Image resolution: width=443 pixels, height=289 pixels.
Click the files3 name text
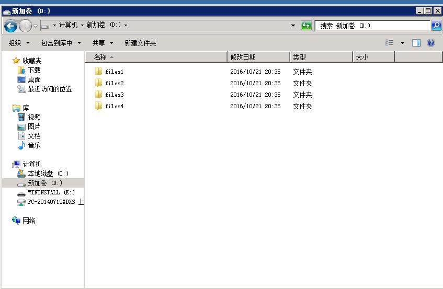pyautogui.click(x=115, y=95)
